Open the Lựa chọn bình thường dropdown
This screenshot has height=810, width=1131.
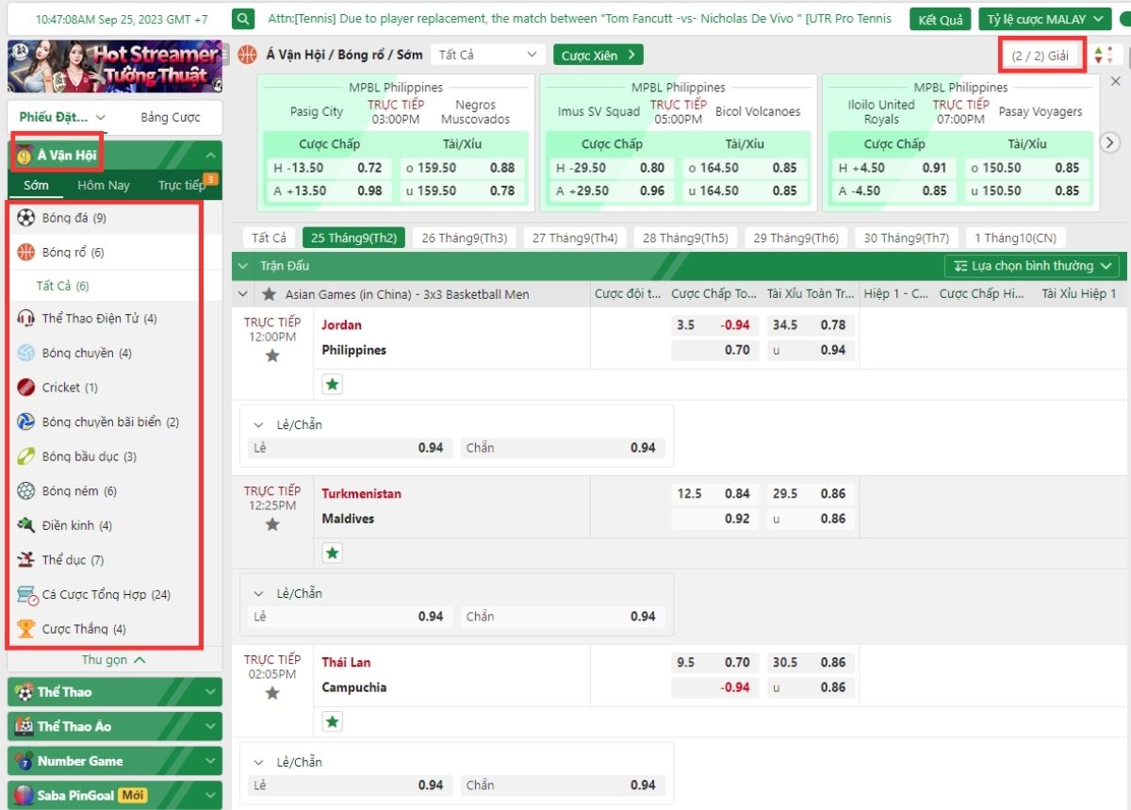pos(1032,266)
